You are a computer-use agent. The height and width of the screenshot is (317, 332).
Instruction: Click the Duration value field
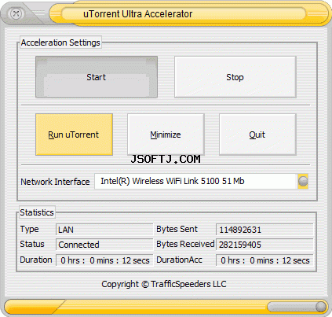tap(104, 260)
